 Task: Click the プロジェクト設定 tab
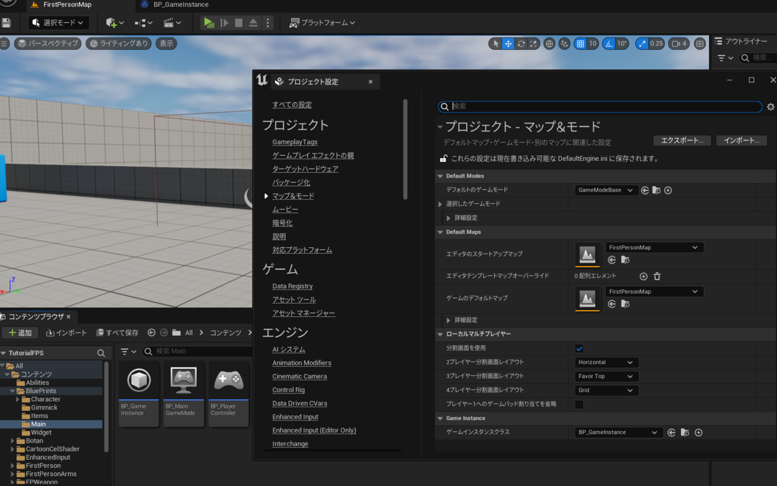pos(325,82)
